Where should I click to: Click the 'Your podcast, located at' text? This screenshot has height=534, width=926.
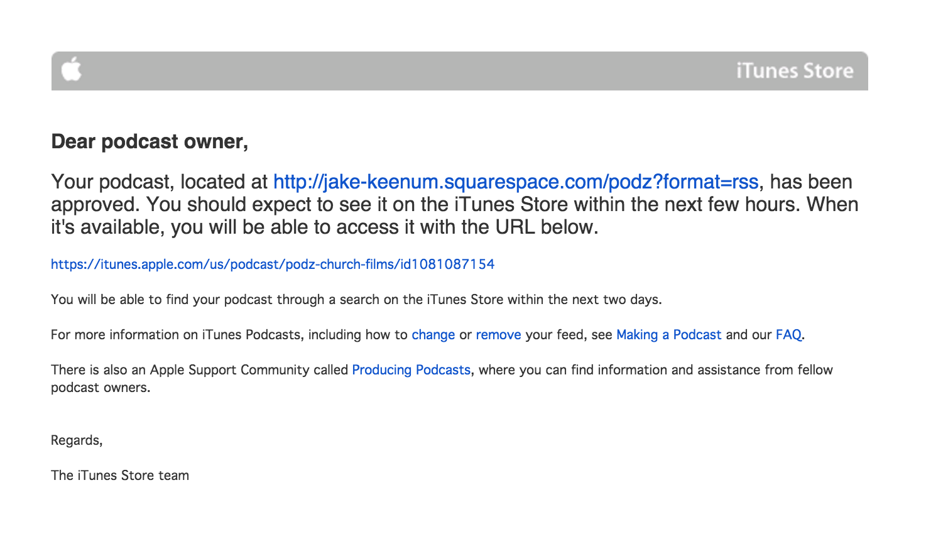[x=160, y=182]
